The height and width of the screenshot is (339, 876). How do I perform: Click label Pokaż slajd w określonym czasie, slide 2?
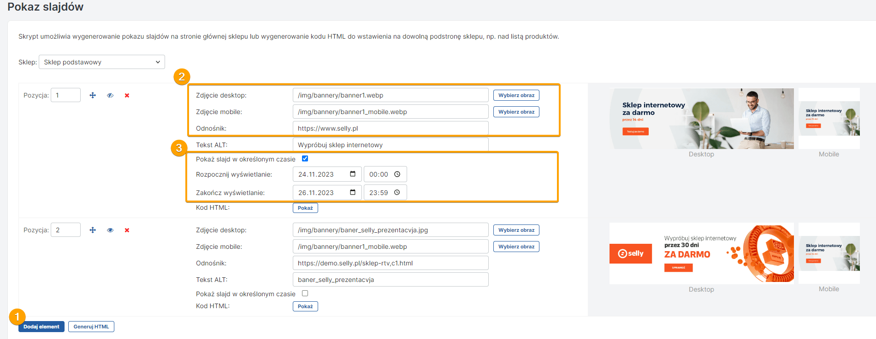coord(246,294)
